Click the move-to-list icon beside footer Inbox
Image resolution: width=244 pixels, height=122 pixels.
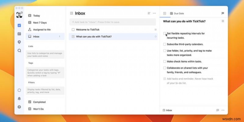pos(164,110)
